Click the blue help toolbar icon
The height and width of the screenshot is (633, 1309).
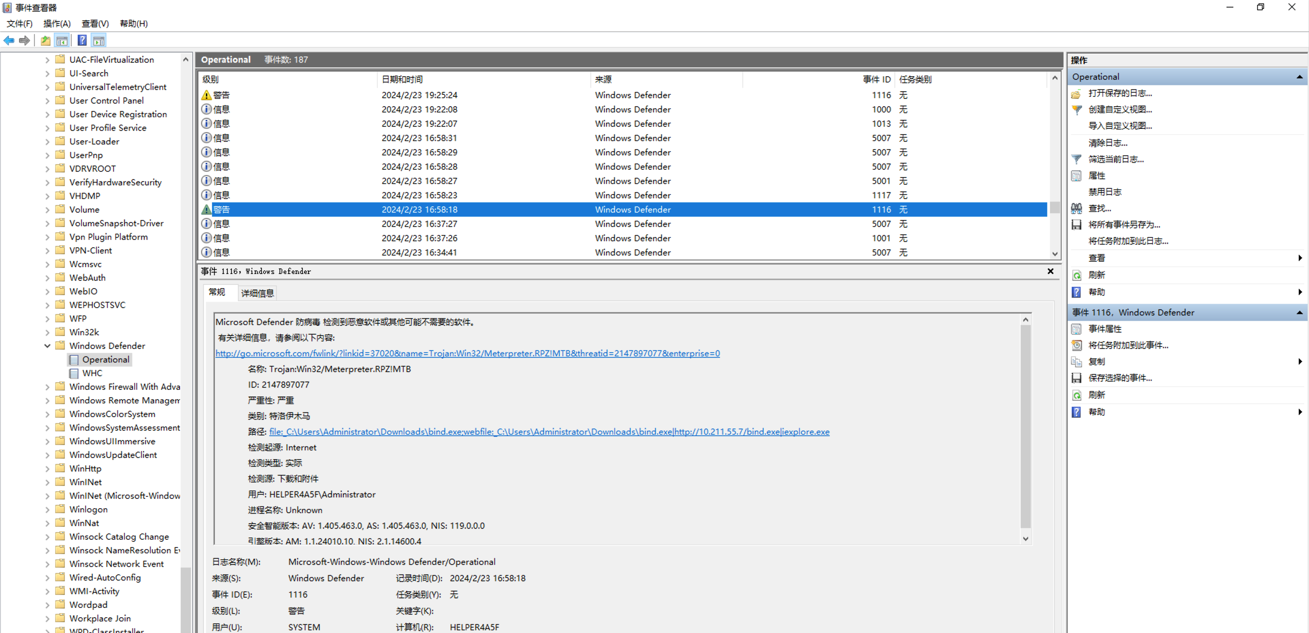[82, 41]
